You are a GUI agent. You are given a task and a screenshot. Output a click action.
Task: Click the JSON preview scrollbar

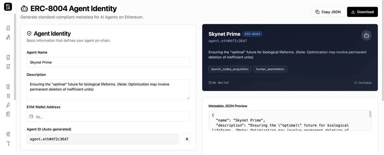click(x=370, y=114)
